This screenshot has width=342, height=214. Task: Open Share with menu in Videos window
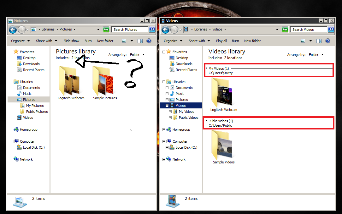tap(199, 41)
